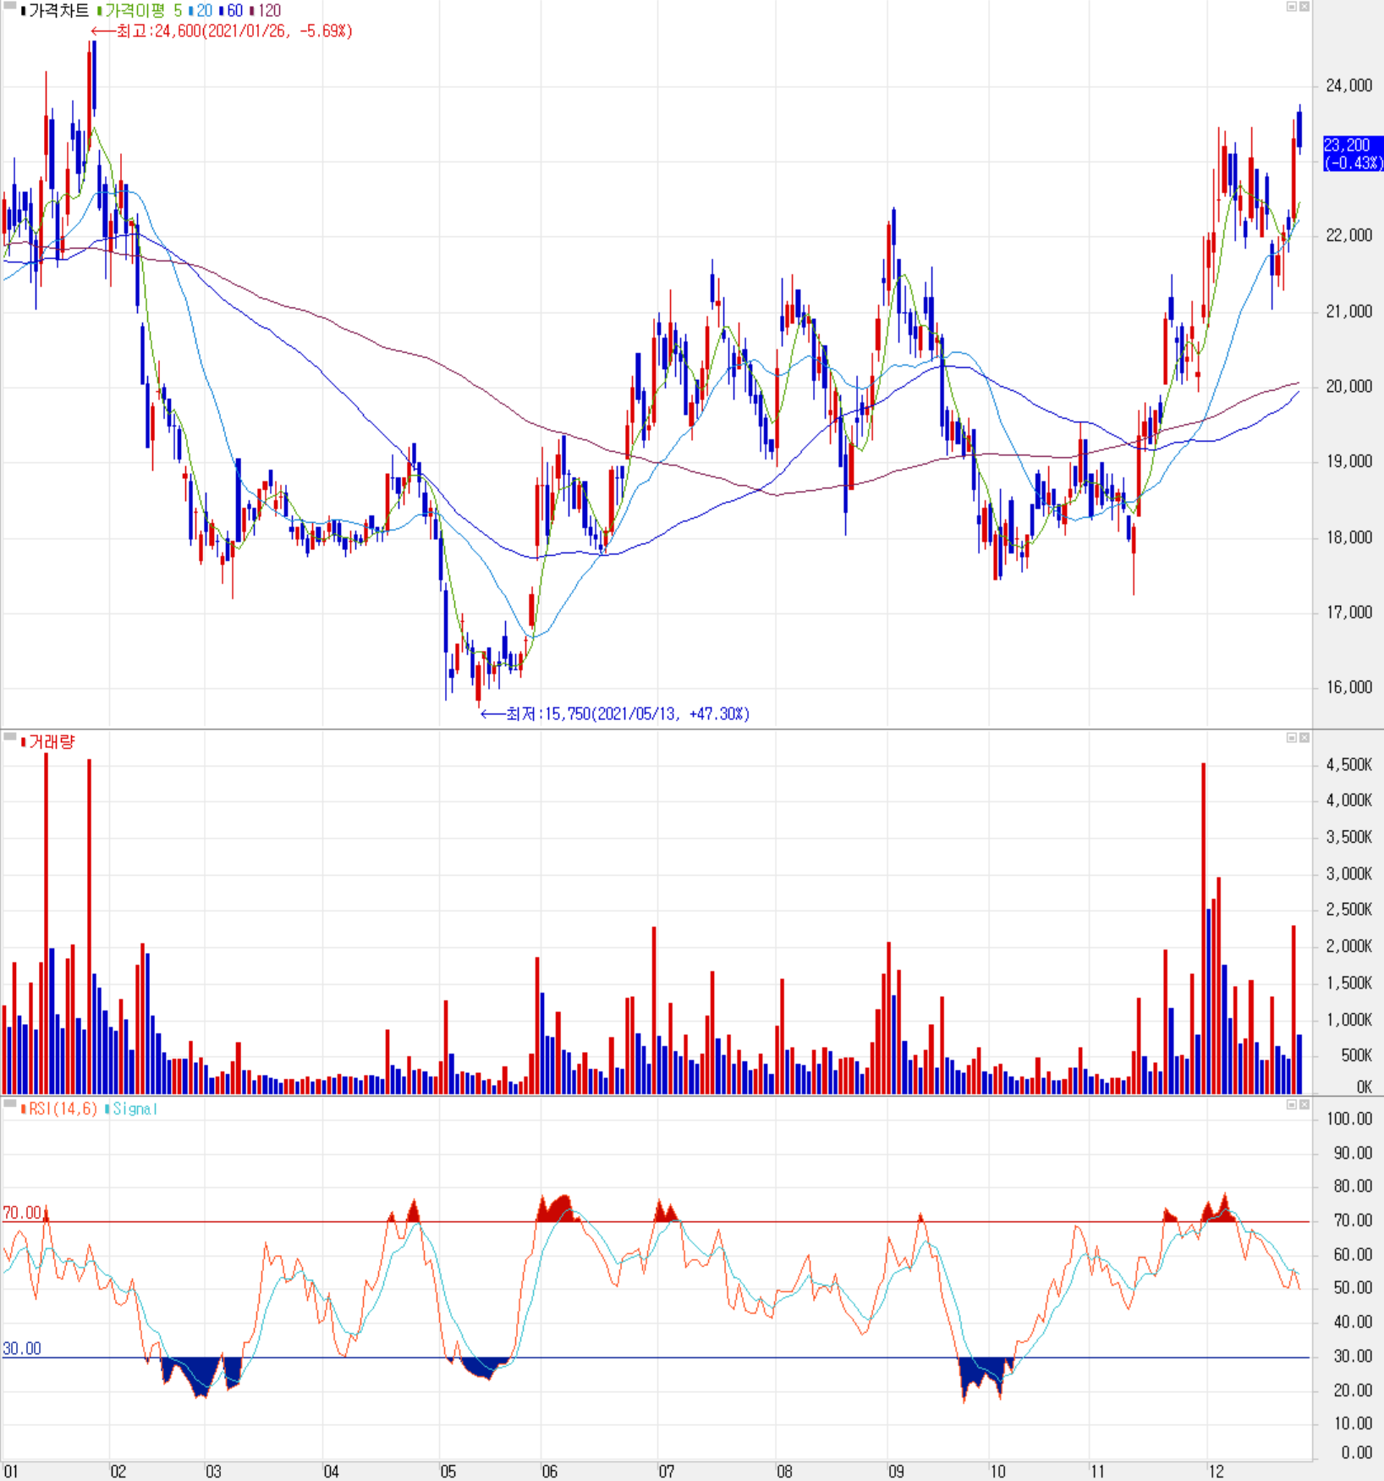The width and height of the screenshot is (1384, 1481).
Task: Click the 70.00 overbought level label
Action: (22, 1214)
